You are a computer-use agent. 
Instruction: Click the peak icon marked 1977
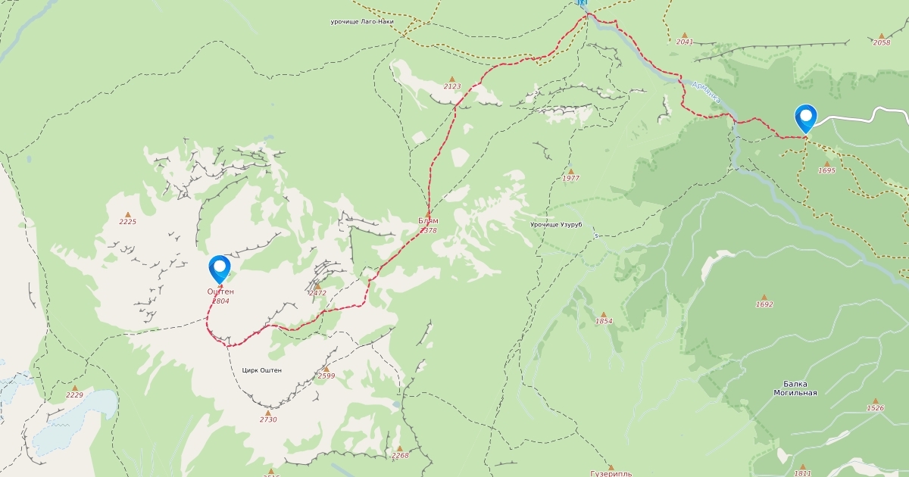click(570, 172)
